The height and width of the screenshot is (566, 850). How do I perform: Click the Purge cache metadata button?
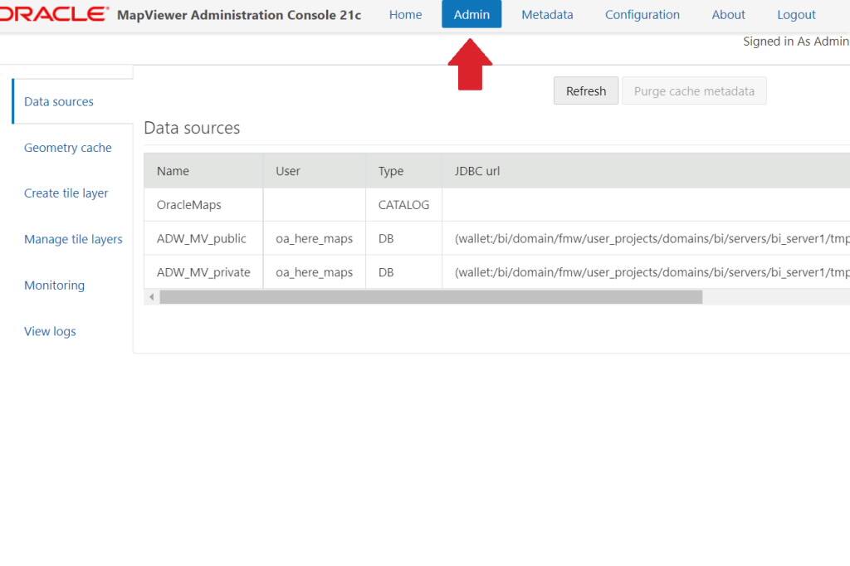click(694, 90)
